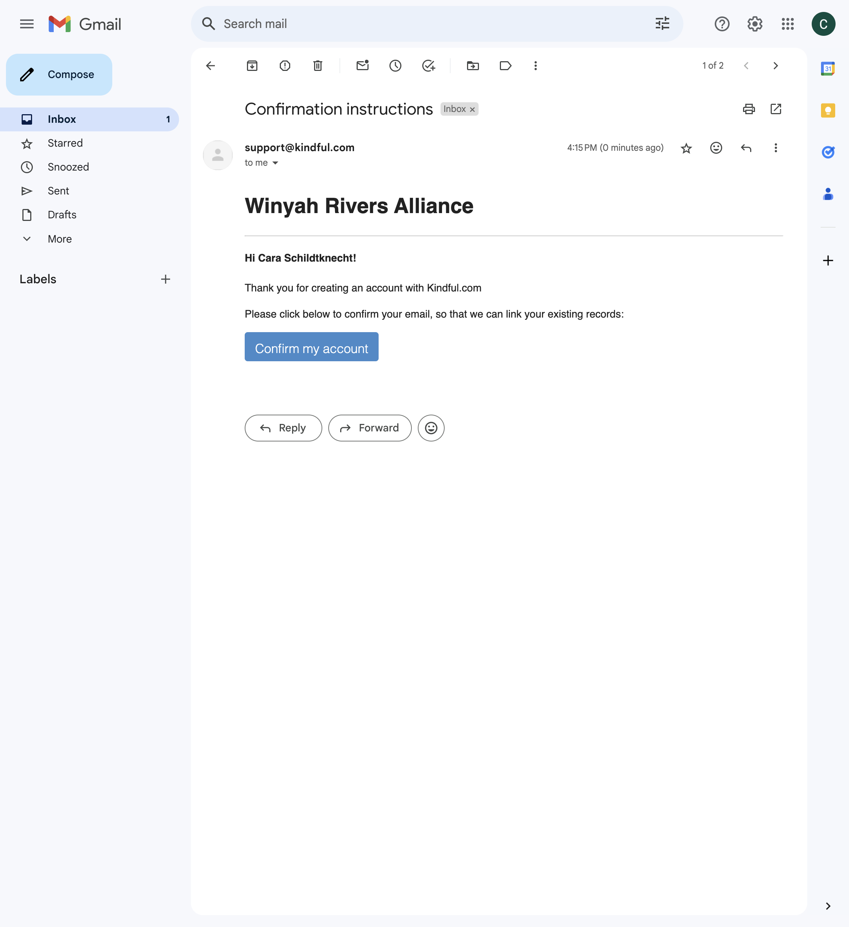The height and width of the screenshot is (927, 849).
Task: Open the Snoozed folder
Action: [x=90, y=167]
